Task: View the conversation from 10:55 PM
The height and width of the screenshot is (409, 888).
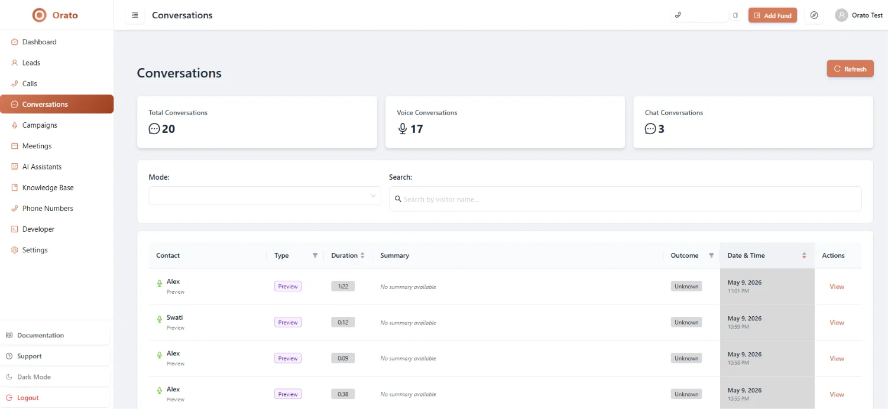Action: [x=837, y=394]
